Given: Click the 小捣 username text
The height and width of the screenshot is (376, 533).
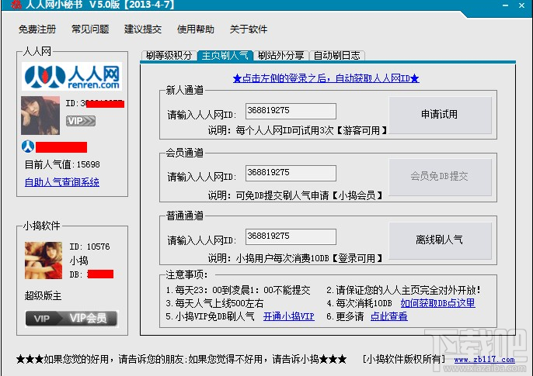Looking at the screenshot, I should tap(79, 260).
